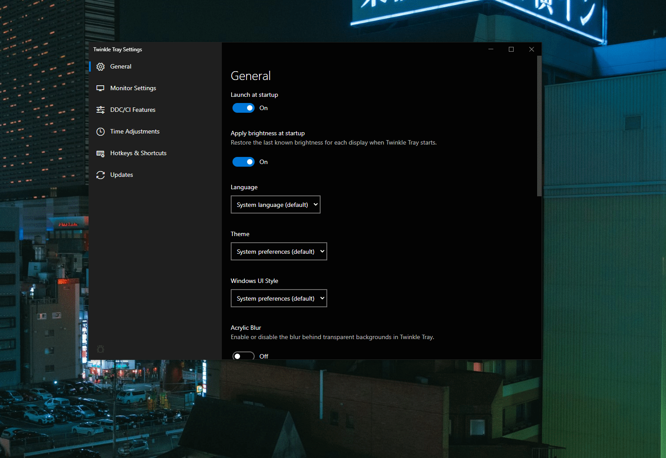This screenshot has width=666, height=458.
Task: Click the General page heading
Action: point(251,76)
